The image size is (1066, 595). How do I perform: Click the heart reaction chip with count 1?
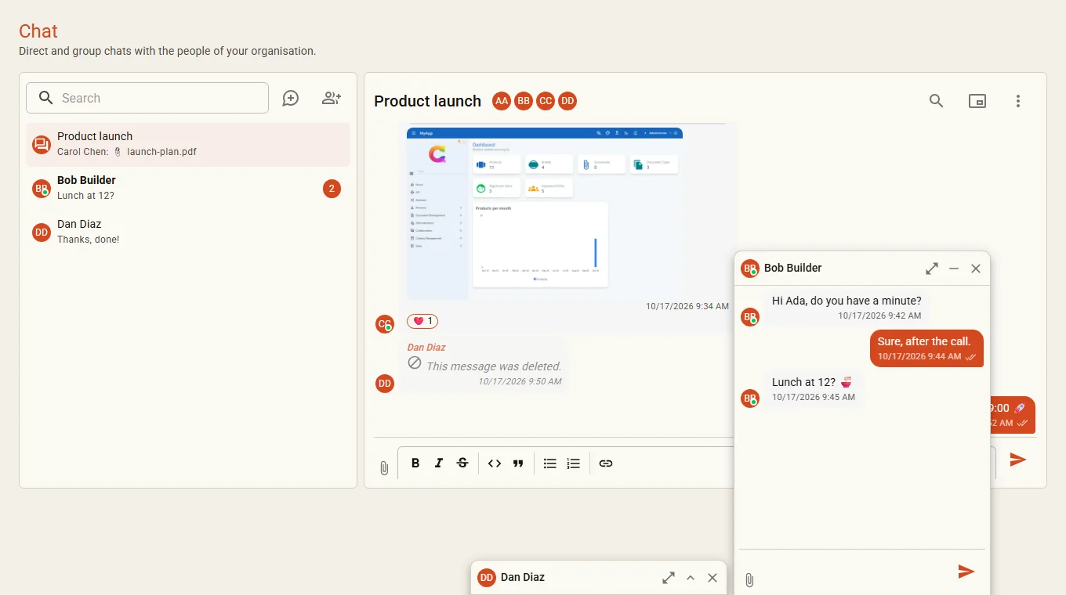click(x=422, y=321)
